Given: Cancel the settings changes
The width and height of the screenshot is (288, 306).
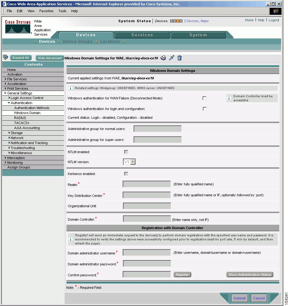Looking at the screenshot, I should click(x=259, y=298).
